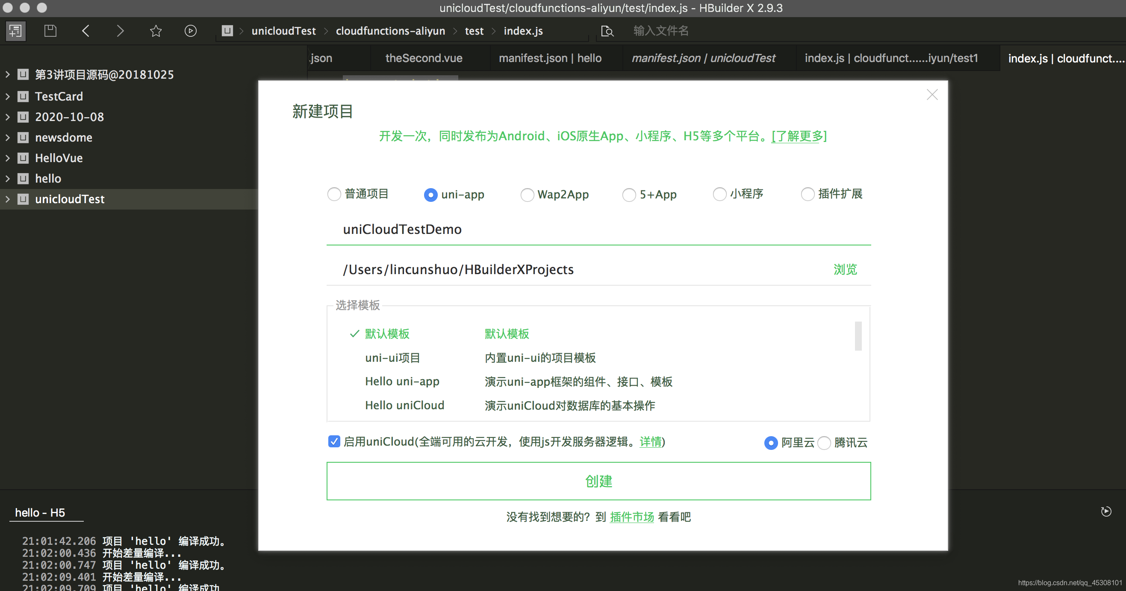Screen dimensions: 1126x591
Task: Expand the TestCard project tree
Action: click(x=7, y=96)
